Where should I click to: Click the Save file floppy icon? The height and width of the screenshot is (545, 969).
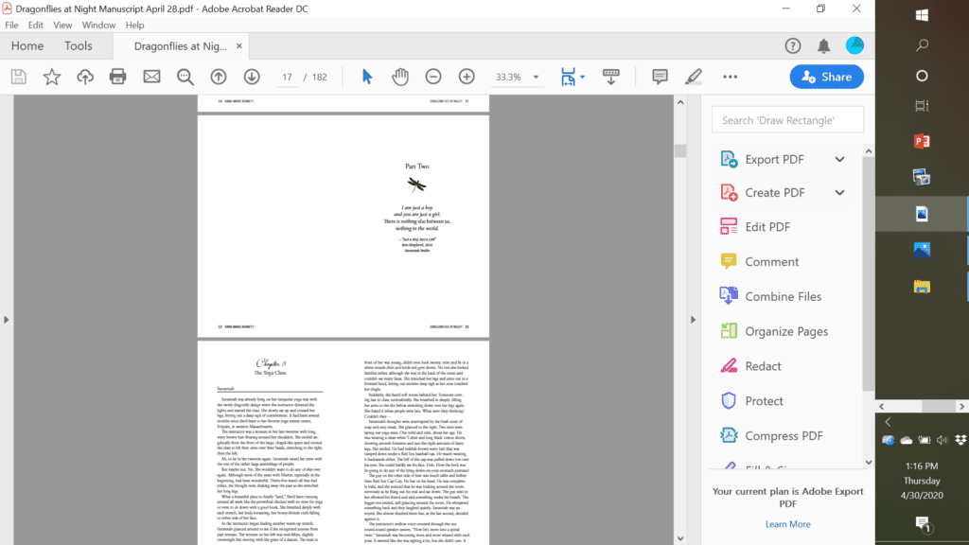tap(19, 77)
